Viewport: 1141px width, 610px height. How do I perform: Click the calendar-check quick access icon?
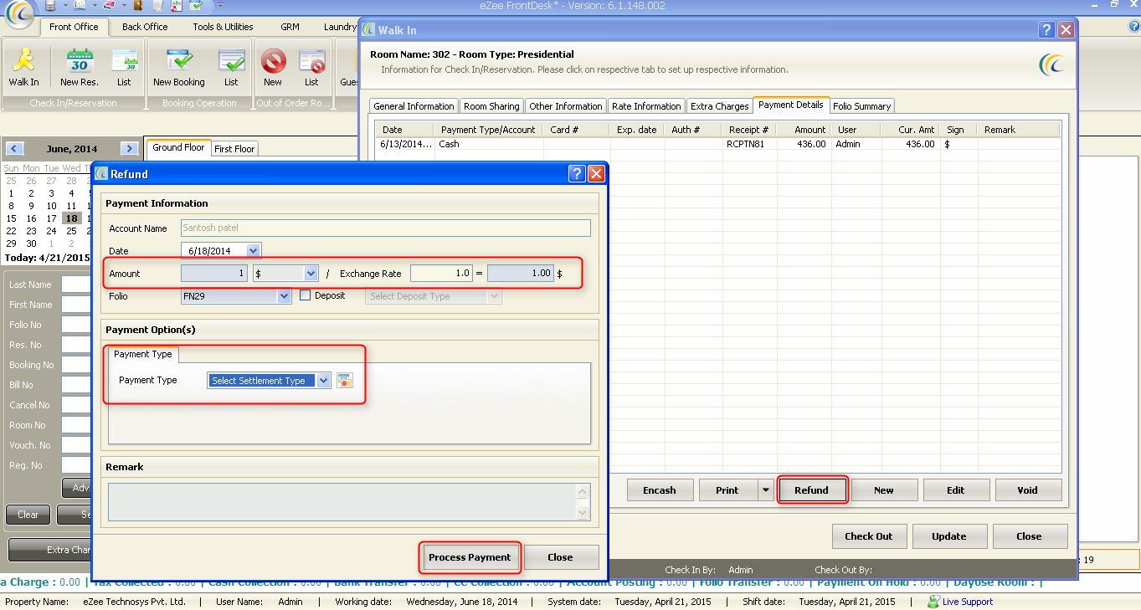[196, 5]
